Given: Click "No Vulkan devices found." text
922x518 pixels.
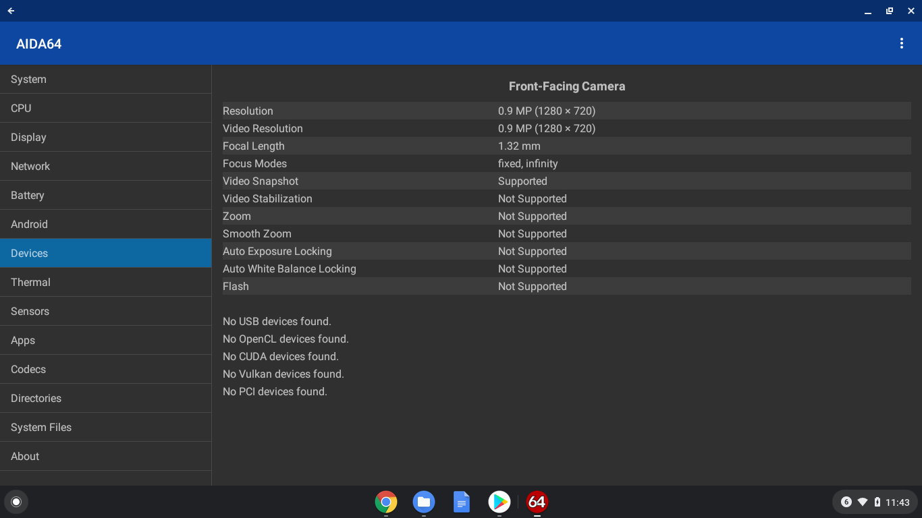Looking at the screenshot, I should pyautogui.click(x=283, y=374).
